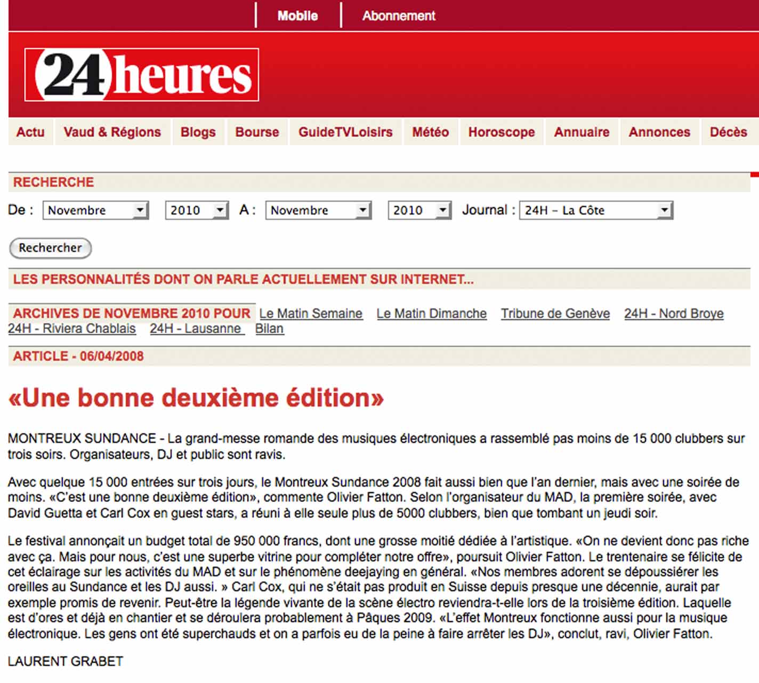The image size is (759, 683).
Task: Click the 24 heures logo
Action: tap(142, 75)
